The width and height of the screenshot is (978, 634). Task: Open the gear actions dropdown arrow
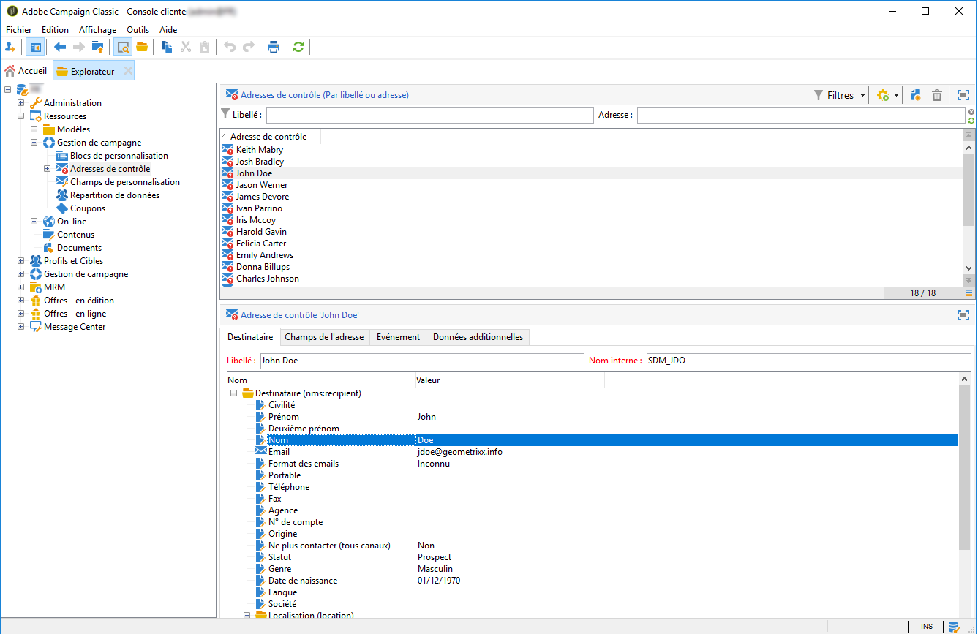(896, 95)
